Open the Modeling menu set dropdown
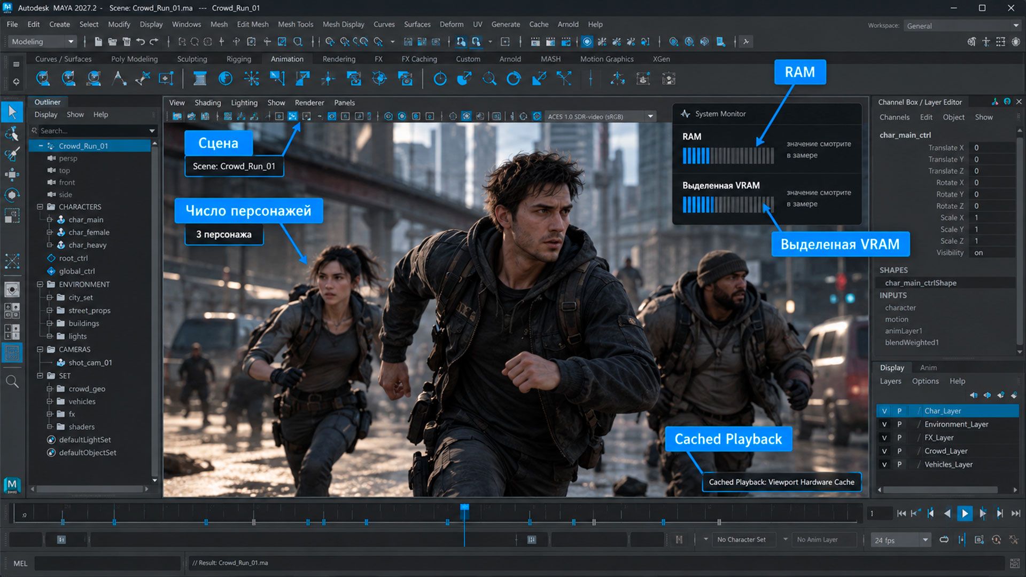 pyautogui.click(x=43, y=42)
